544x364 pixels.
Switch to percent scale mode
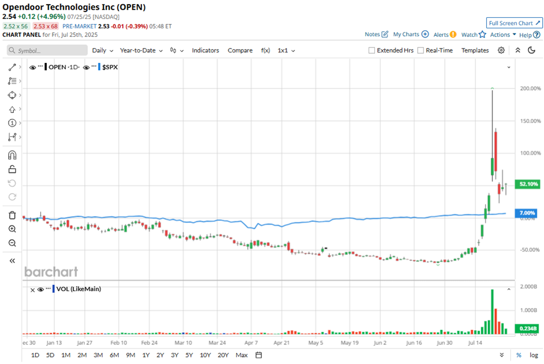point(519,355)
